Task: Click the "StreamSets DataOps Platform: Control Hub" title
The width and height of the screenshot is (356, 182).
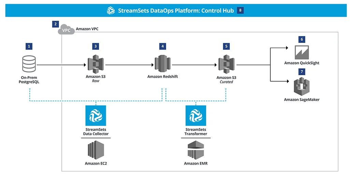Action: pyautogui.click(x=176, y=11)
